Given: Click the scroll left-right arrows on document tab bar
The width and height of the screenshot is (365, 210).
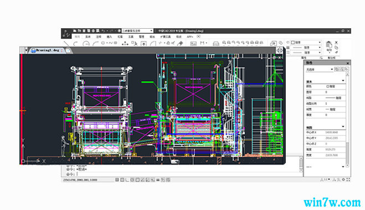Looking at the screenshot, I should pyautogui.click(x=279, y=50).
